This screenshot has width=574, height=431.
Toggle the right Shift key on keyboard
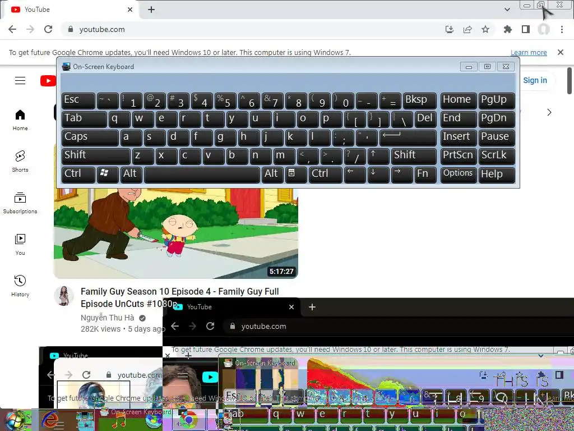pos(413,156)
